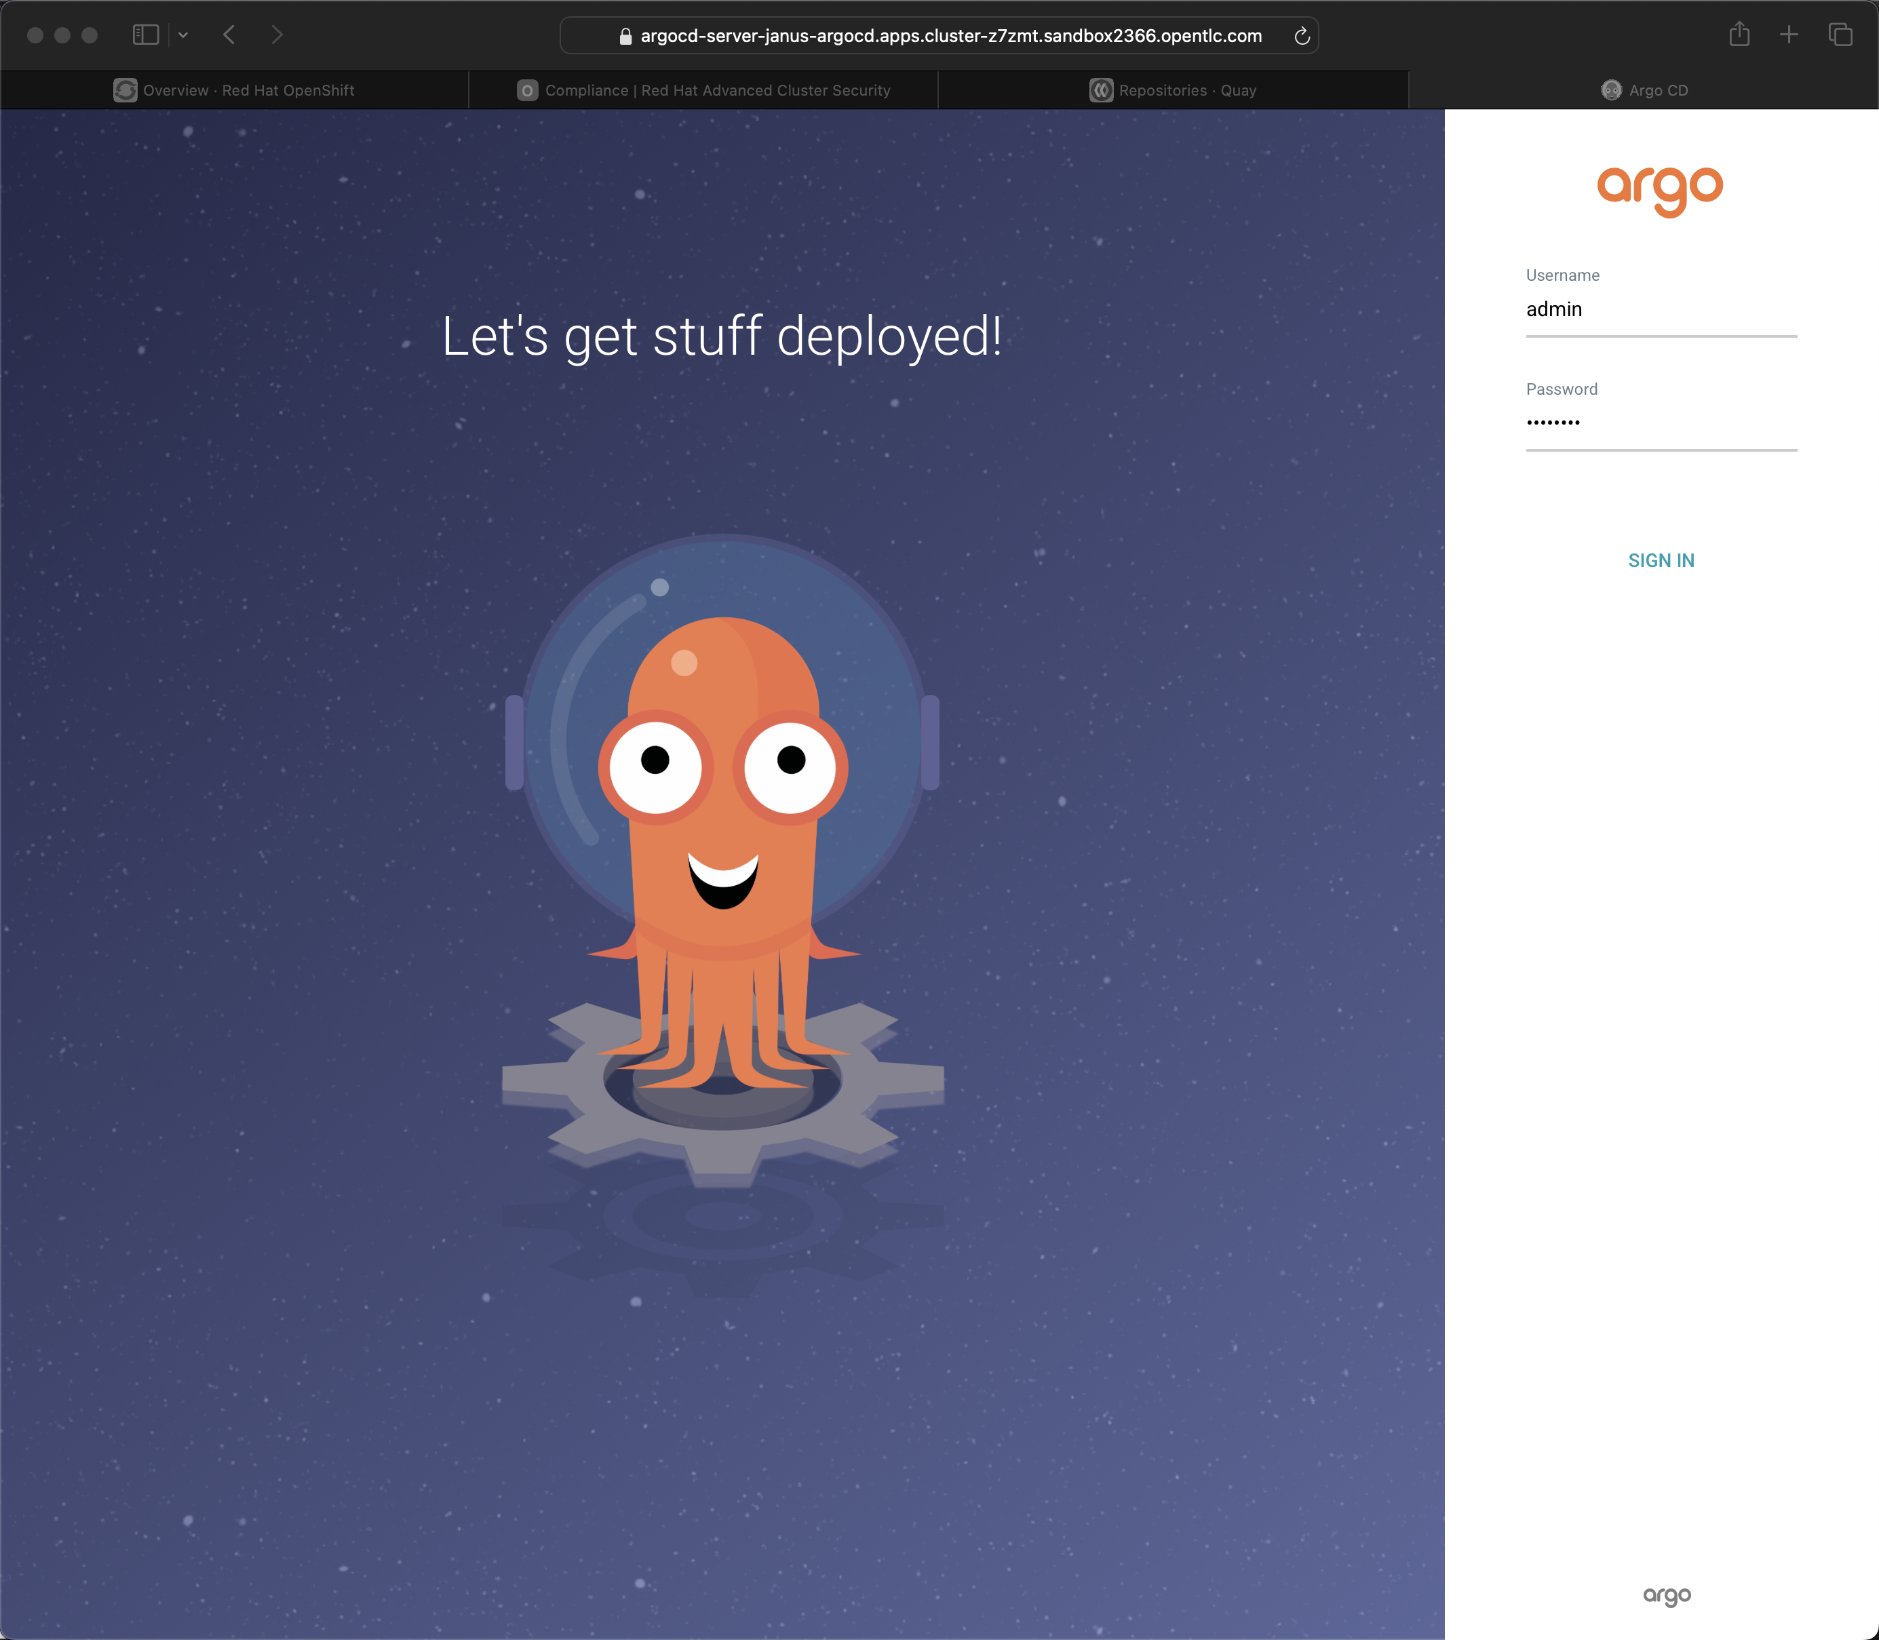Go forward with the forward arrow

tap(277, 35)
